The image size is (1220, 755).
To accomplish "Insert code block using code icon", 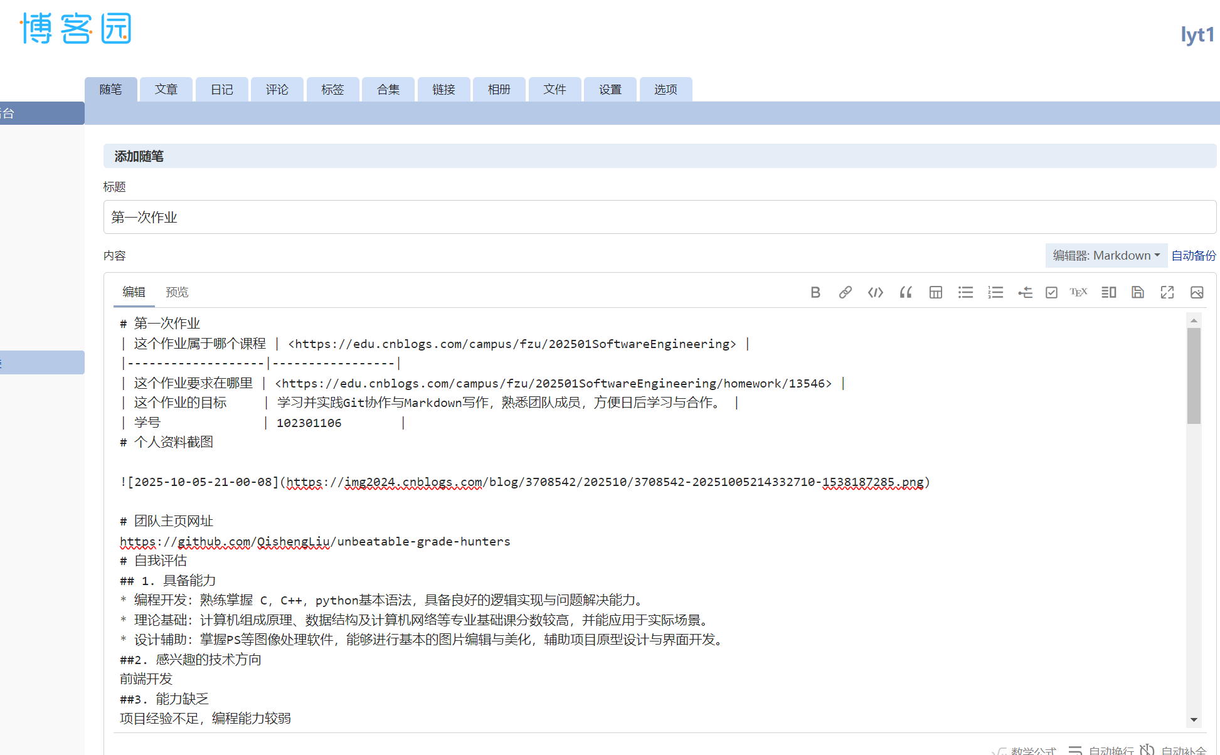I will click(875, 292).
